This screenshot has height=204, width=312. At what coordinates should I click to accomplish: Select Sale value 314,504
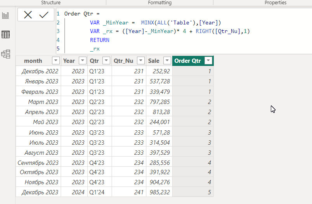point(159,143)
